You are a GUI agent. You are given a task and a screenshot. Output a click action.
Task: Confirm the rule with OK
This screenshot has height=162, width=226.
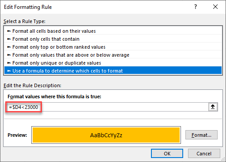tap(167, 154)
